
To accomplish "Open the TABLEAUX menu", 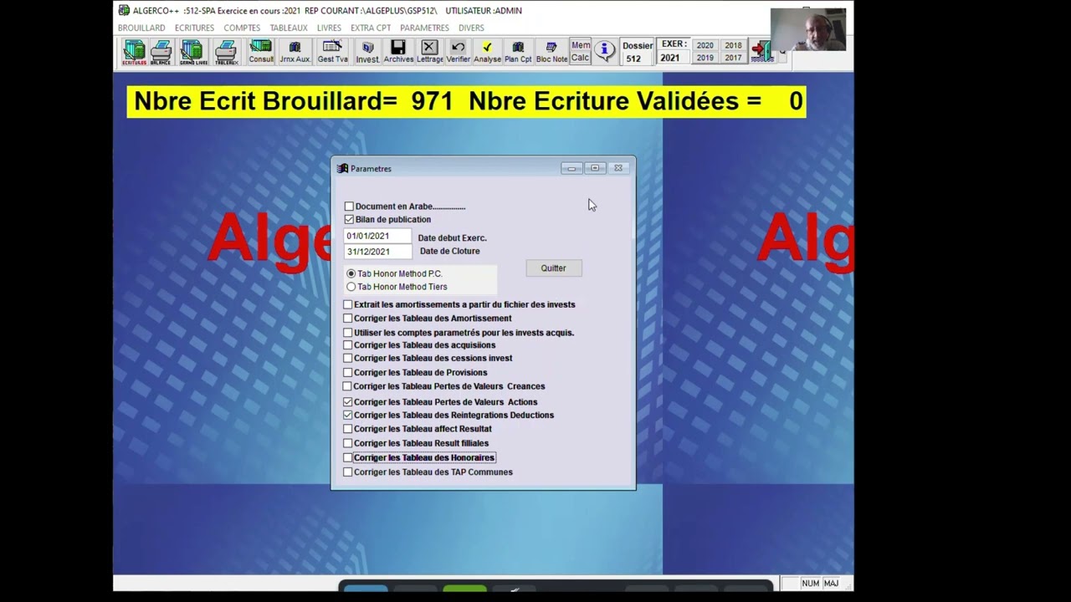I will [289, 28].
